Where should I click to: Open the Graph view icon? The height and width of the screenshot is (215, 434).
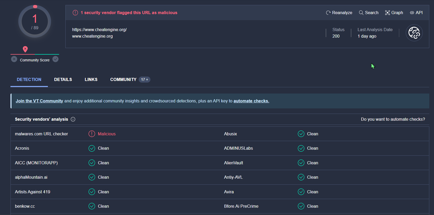(387, 13)
